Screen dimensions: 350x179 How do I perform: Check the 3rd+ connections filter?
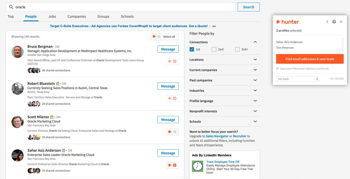point(237,49)
